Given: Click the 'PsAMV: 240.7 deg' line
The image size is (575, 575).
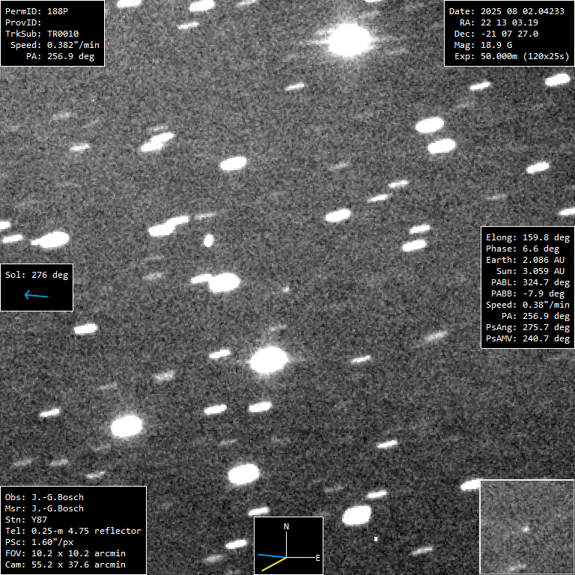Looking at the screenshot, I should click(x=528, y=338).
